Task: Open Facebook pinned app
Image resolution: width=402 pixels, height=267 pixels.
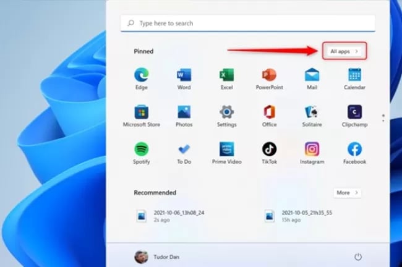Action: 354,153
